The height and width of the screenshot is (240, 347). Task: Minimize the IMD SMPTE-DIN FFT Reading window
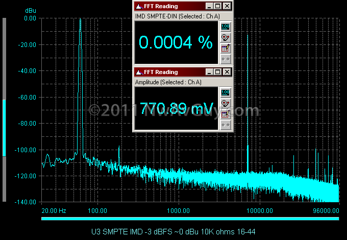209,6
